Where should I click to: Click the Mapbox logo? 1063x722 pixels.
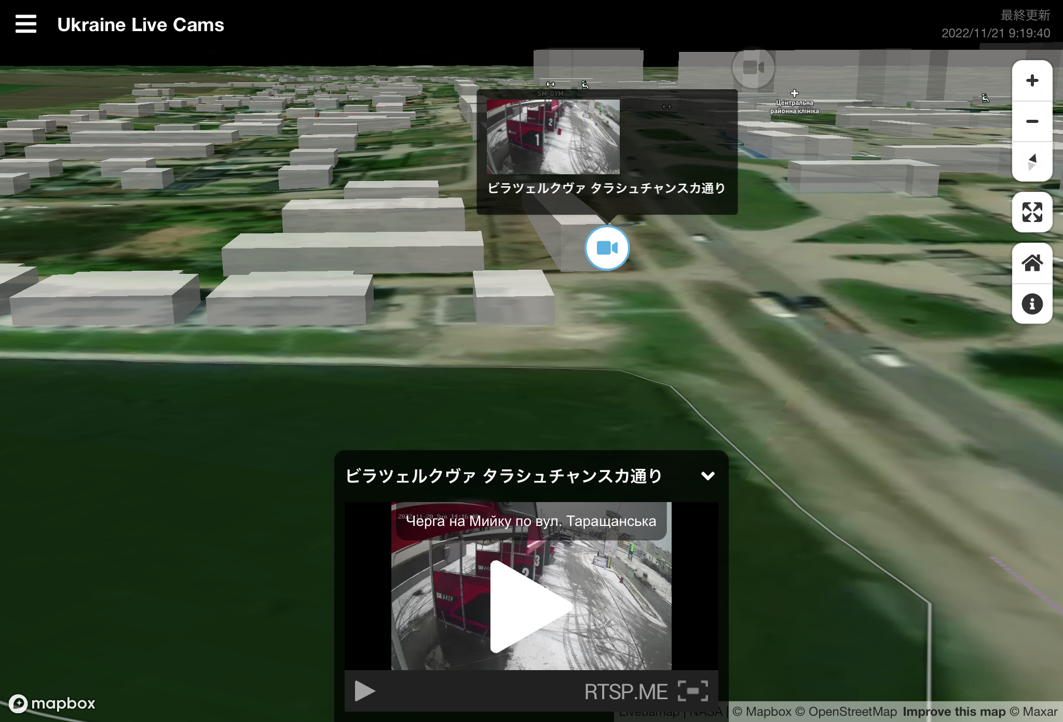click(52, 703)
